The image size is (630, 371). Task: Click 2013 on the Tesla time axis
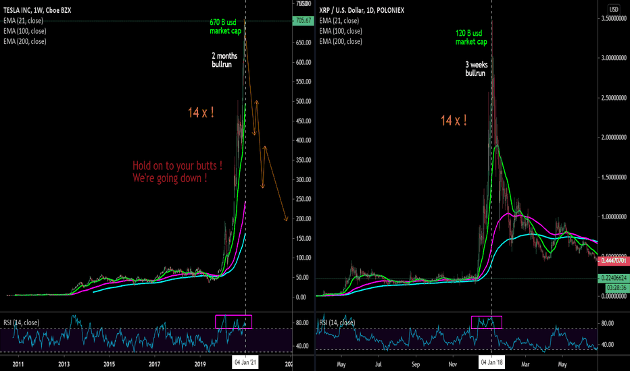pyautogui.click(x=64, y=364)
